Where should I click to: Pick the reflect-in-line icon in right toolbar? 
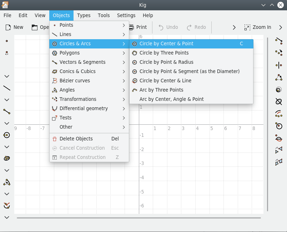click(279, 65)
